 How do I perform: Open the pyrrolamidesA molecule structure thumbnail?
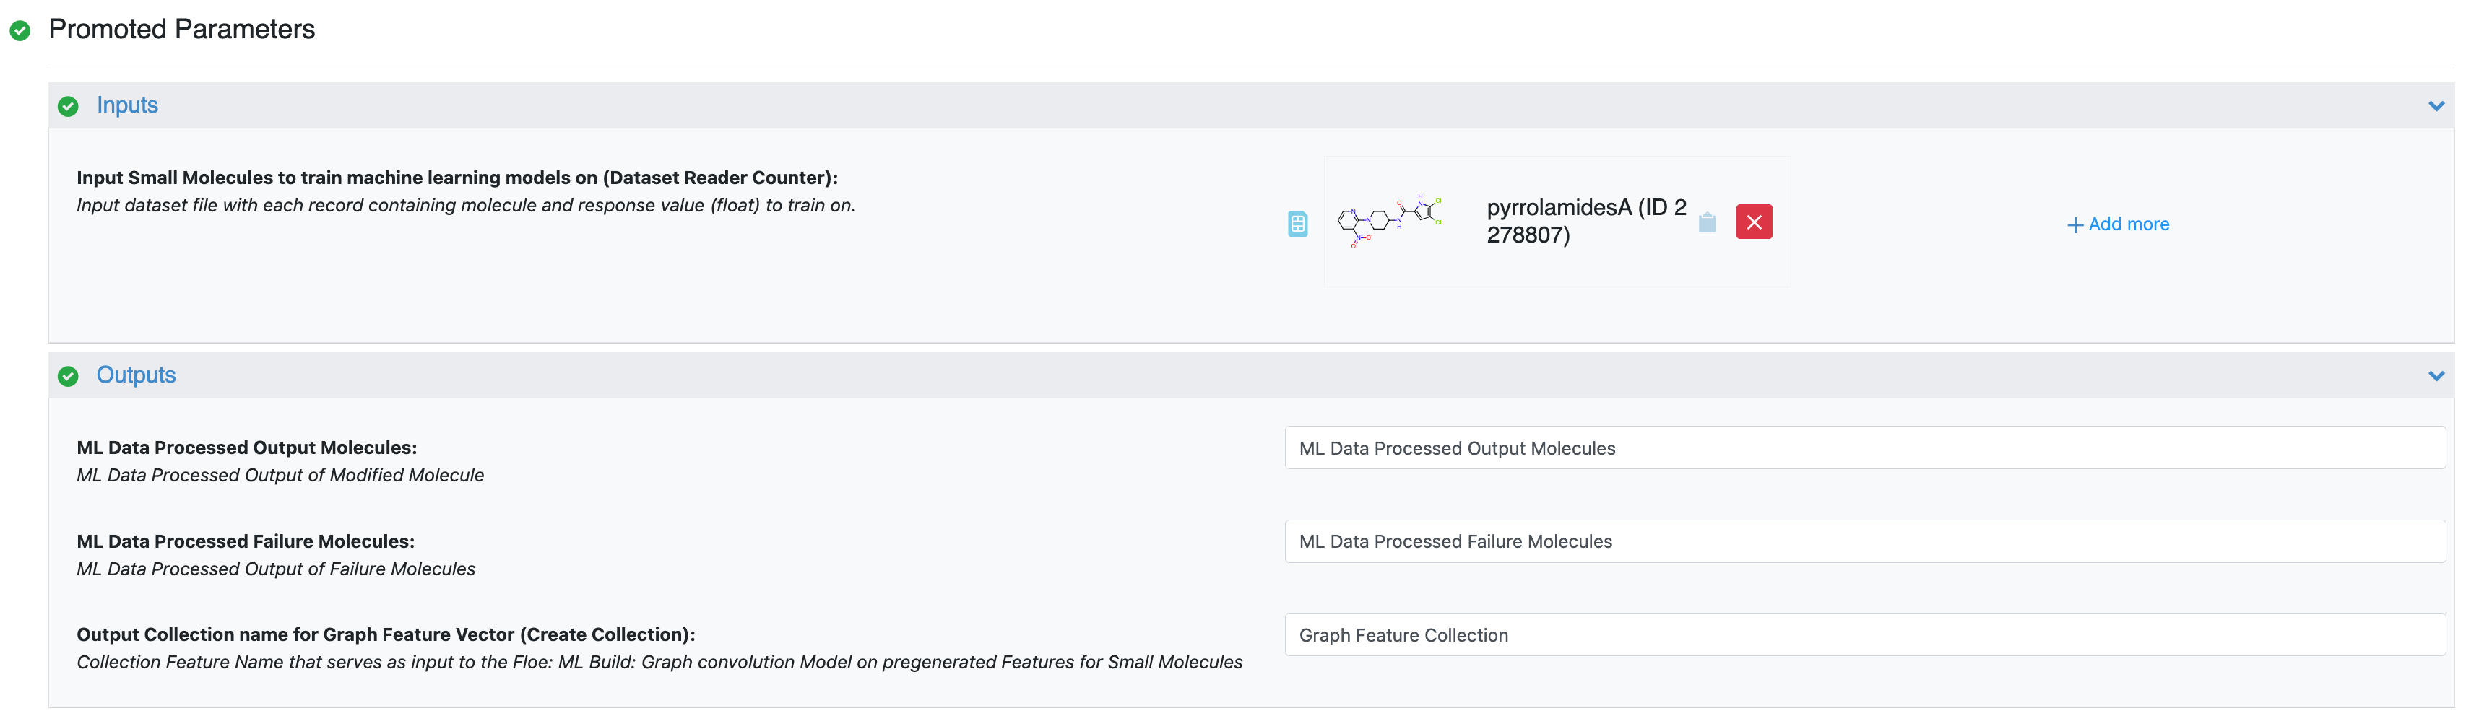(x=1391, y=222)
